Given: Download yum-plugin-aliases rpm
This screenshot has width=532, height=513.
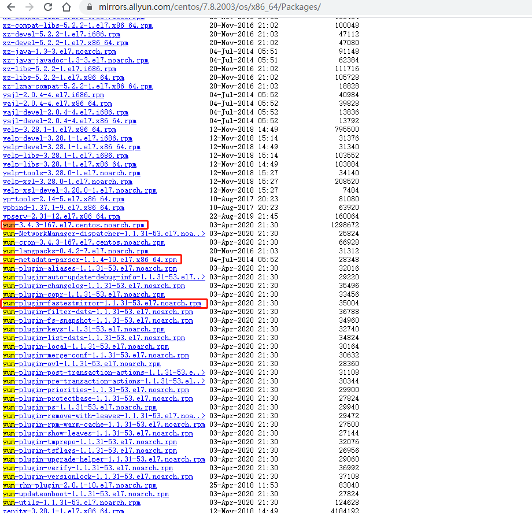Looking at the screenshot, I should pos(90,268).
